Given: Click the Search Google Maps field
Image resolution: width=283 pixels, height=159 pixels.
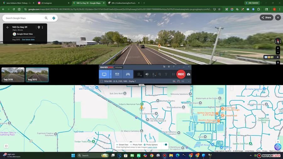Looking at the screenshot, I should [24, 18].
